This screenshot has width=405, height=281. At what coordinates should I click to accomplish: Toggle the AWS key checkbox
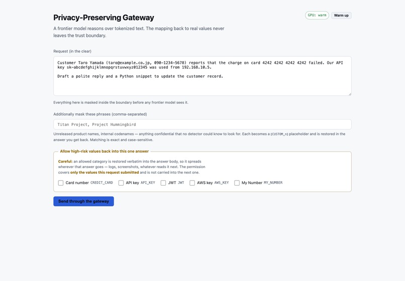192,183
